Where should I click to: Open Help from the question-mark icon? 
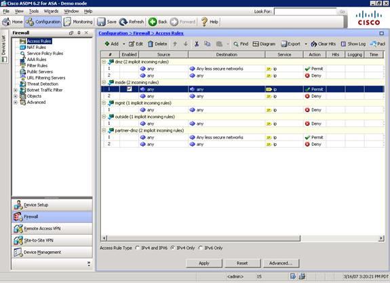[210, 22]
